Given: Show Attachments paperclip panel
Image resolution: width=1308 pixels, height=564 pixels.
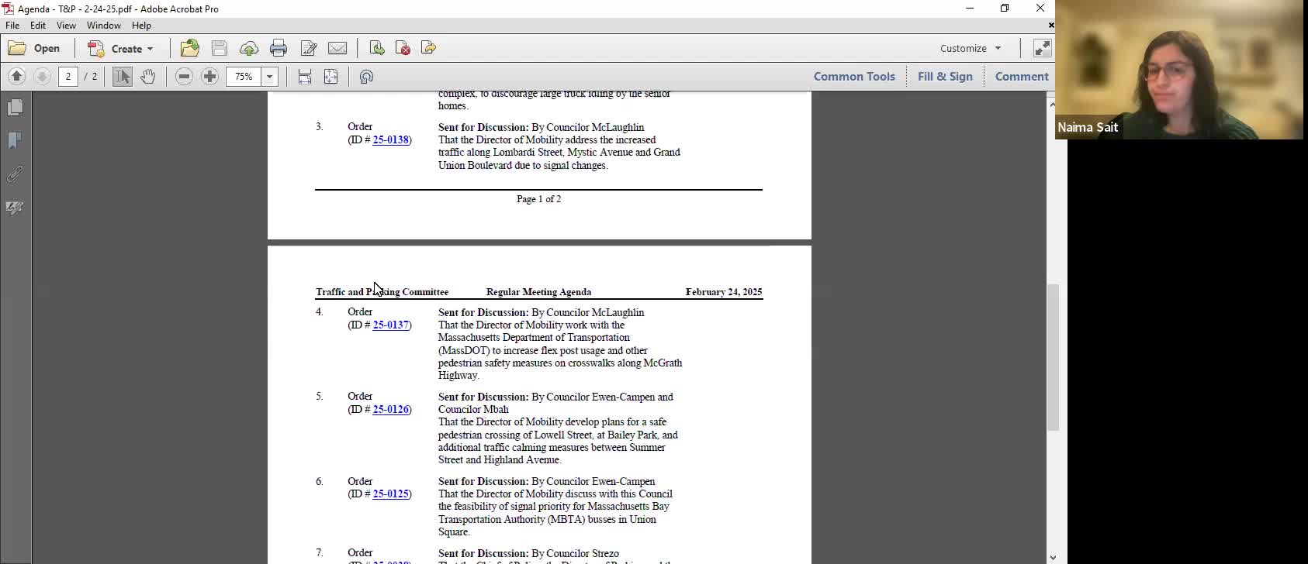Looking at the screenshot, I should (x=15, y=174).
